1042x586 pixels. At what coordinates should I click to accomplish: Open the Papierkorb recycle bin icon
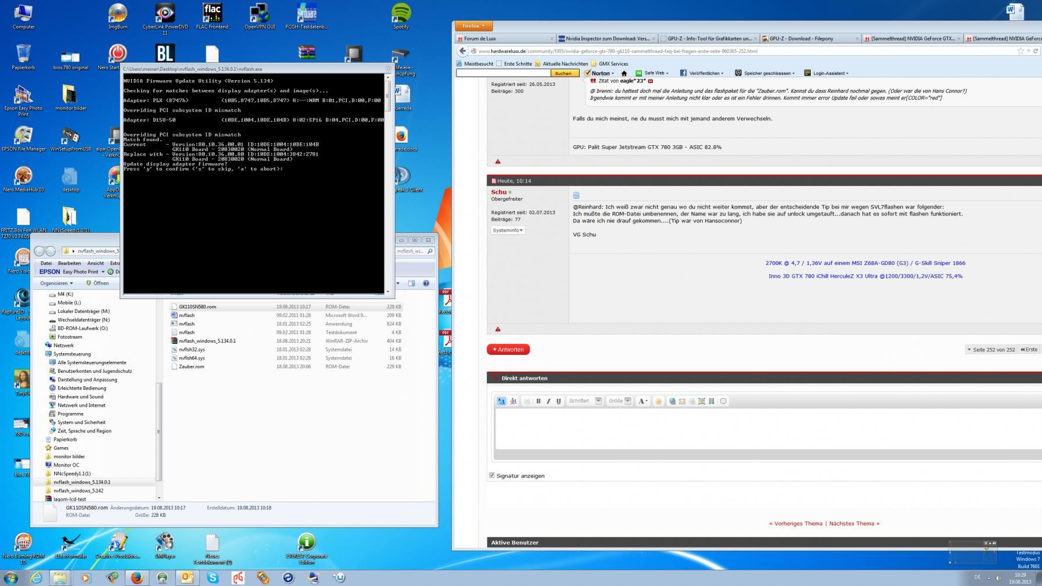(23, 57)
